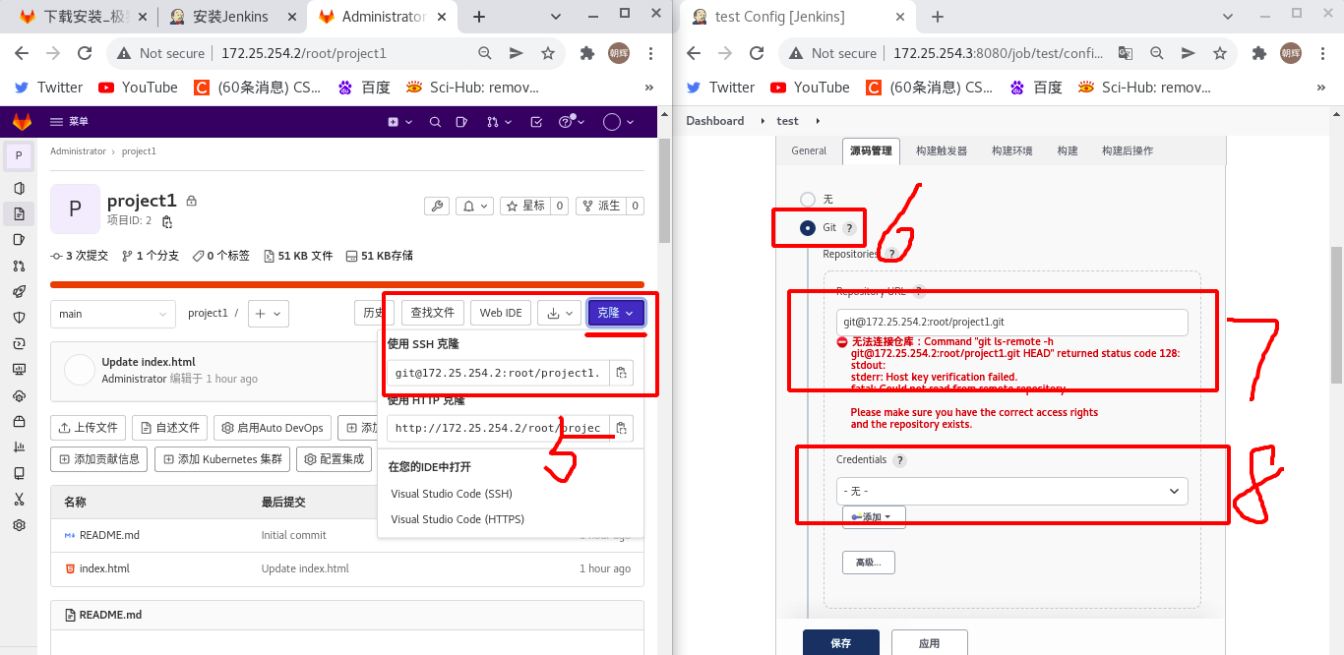Open the packages sidebar icon

[x=19, y=421]
